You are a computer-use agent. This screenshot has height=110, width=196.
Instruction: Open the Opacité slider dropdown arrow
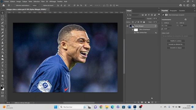158,18
